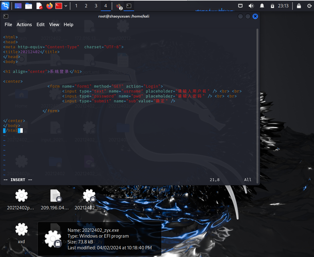Viewport: 314px width, 257px height.
Task: Expand the terminal launcher dropdown arrow
Action: (66, 6)
